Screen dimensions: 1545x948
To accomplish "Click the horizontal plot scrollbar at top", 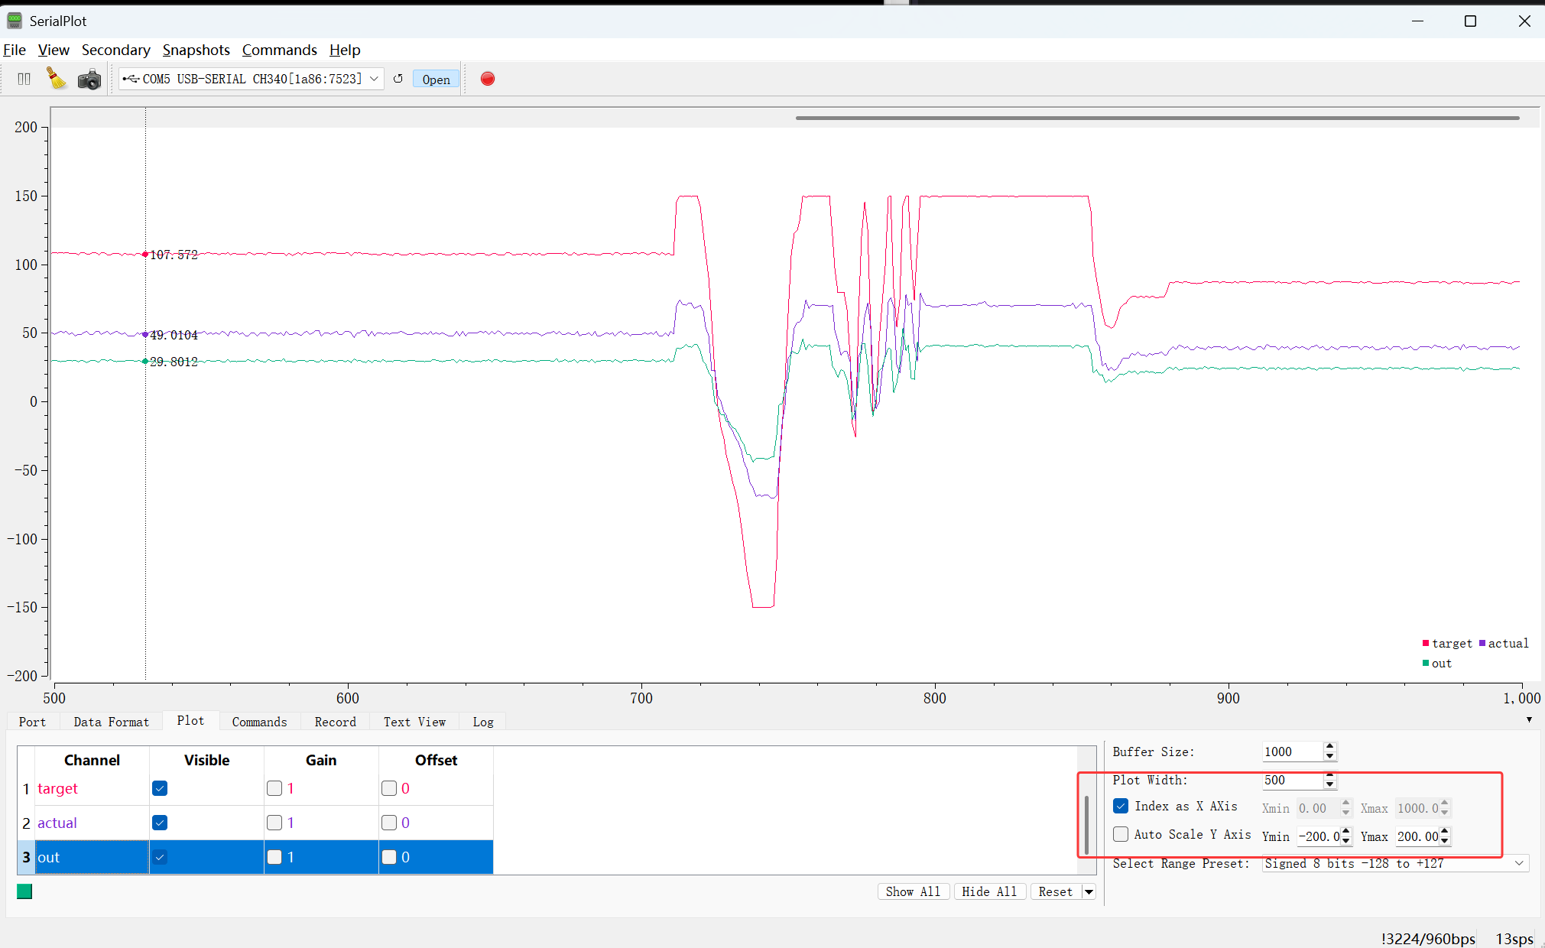I will point(1157,118).
